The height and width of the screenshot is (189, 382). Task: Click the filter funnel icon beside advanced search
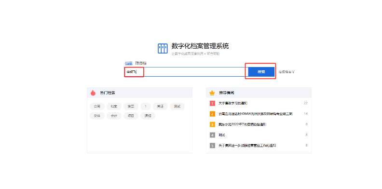pyautogui.click(x=293, y=72)
